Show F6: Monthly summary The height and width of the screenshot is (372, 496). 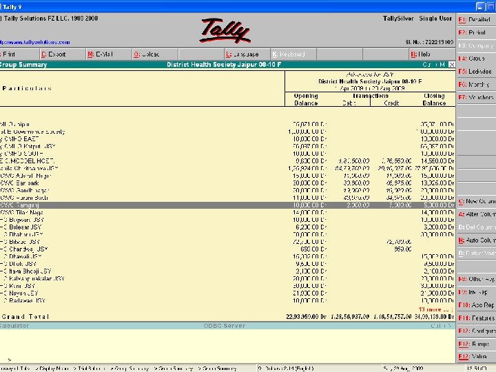tap(476, 85)
